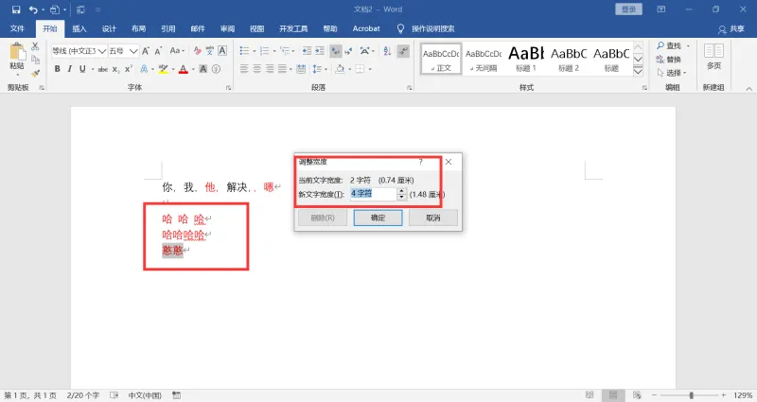The height and width of the screenshot is (402, 757).
Task: Click the multi-page icon
Action: (x=713, y=51)
